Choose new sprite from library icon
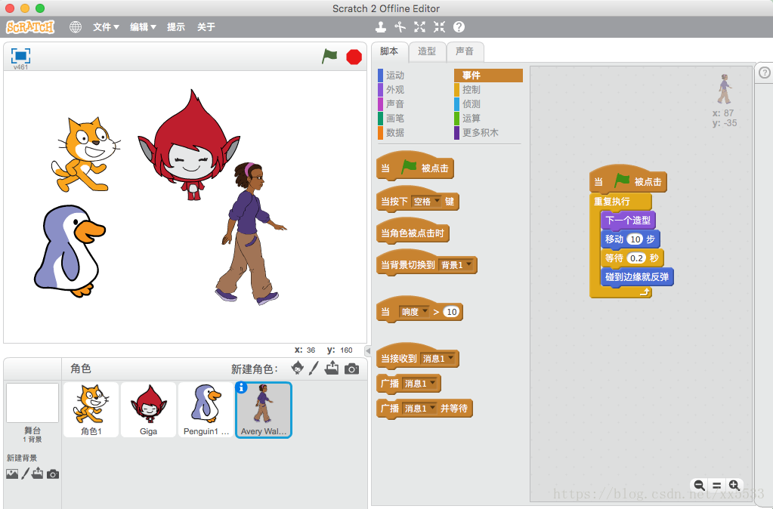The width and height of the screenshot is (773, 509). click(x=297, y=368)
